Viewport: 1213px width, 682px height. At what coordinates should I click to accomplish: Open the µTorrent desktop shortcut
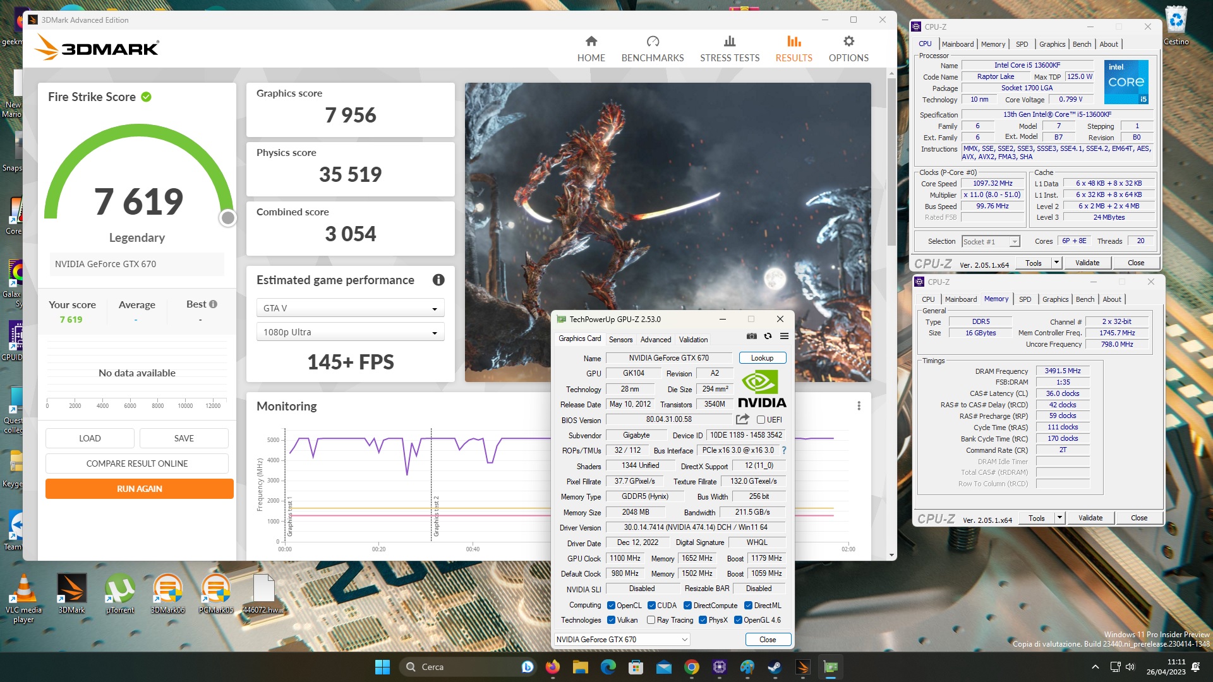[x=120, y=594]
